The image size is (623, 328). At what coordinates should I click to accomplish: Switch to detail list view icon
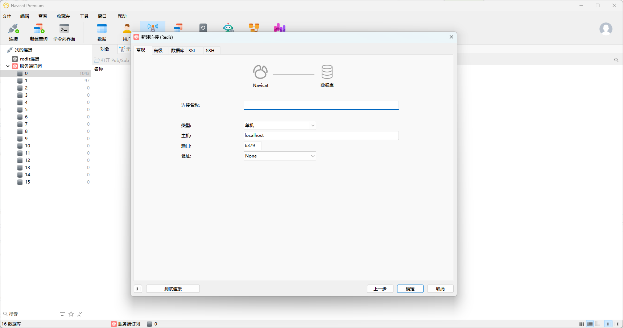tap(590, 324)
